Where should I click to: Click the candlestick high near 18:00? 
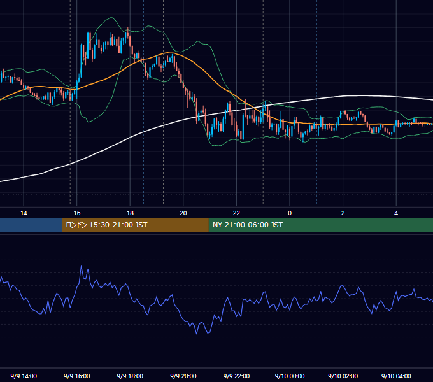coord(128,28)
